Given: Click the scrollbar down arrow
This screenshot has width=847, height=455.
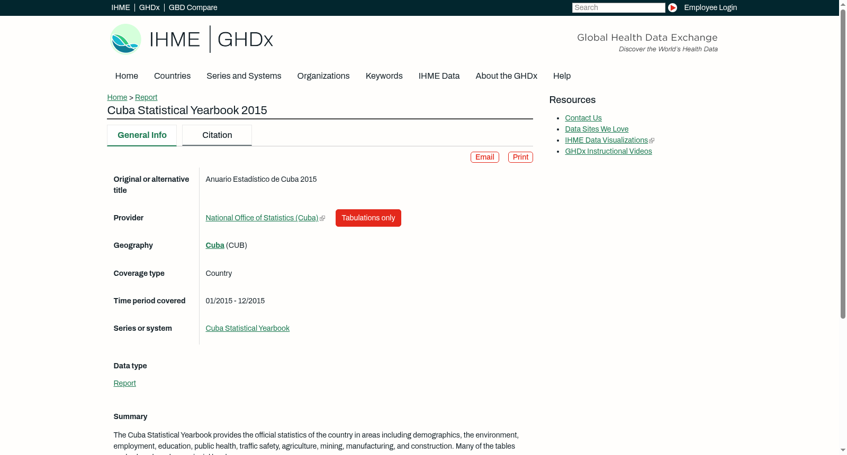Looking at the screenshot, I should tap(843, 451).
